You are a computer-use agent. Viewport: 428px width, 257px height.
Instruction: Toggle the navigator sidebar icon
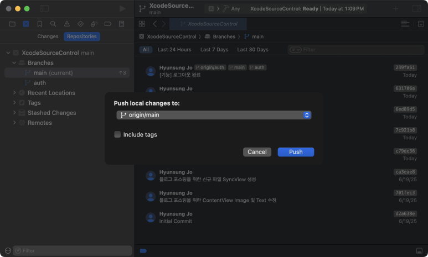coord(44,8)
